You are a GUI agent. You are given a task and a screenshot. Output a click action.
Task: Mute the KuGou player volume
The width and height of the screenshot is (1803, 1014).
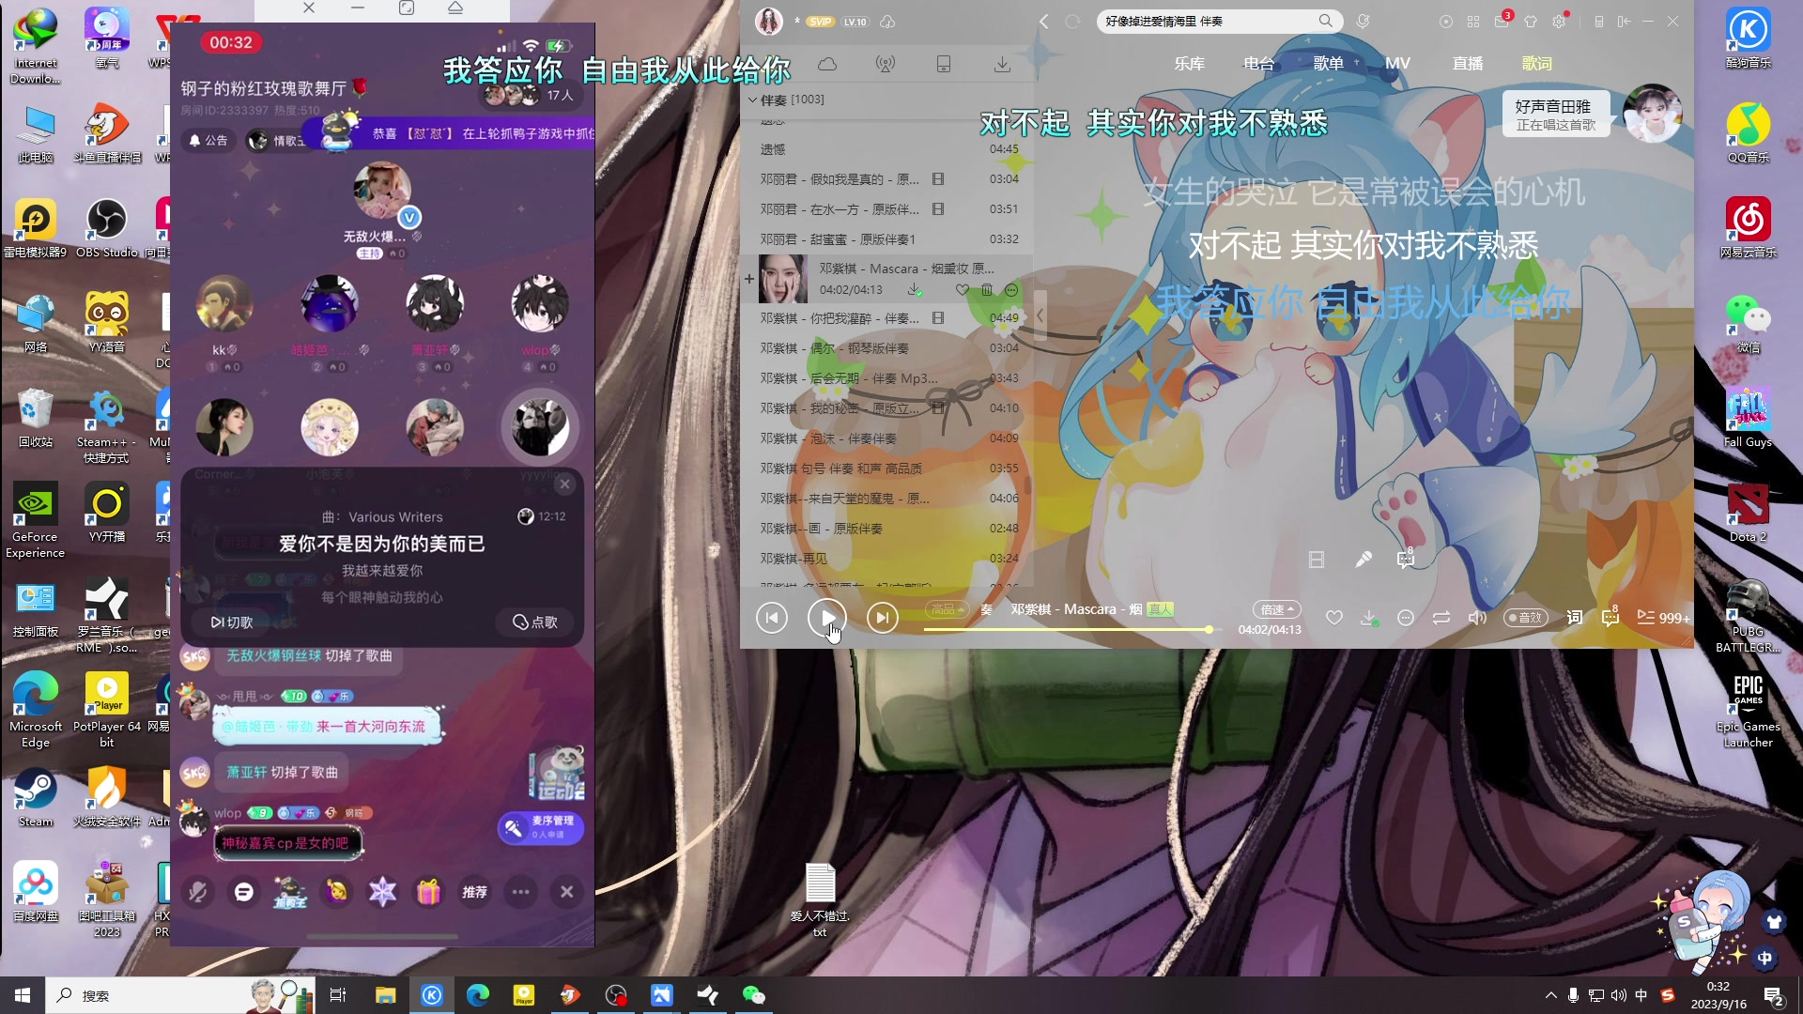1476,618
